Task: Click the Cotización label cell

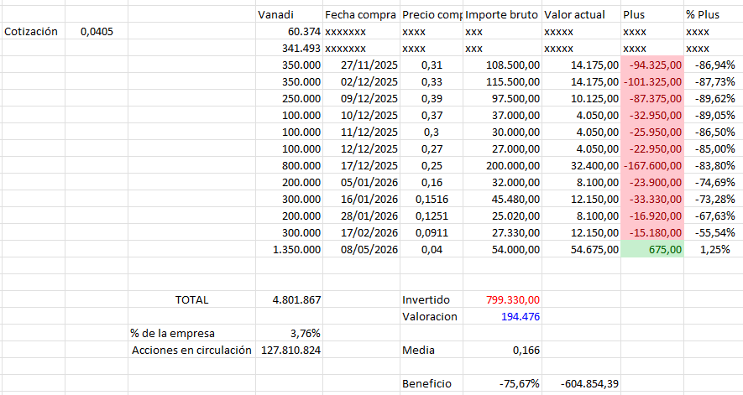Action: (34, 32)
